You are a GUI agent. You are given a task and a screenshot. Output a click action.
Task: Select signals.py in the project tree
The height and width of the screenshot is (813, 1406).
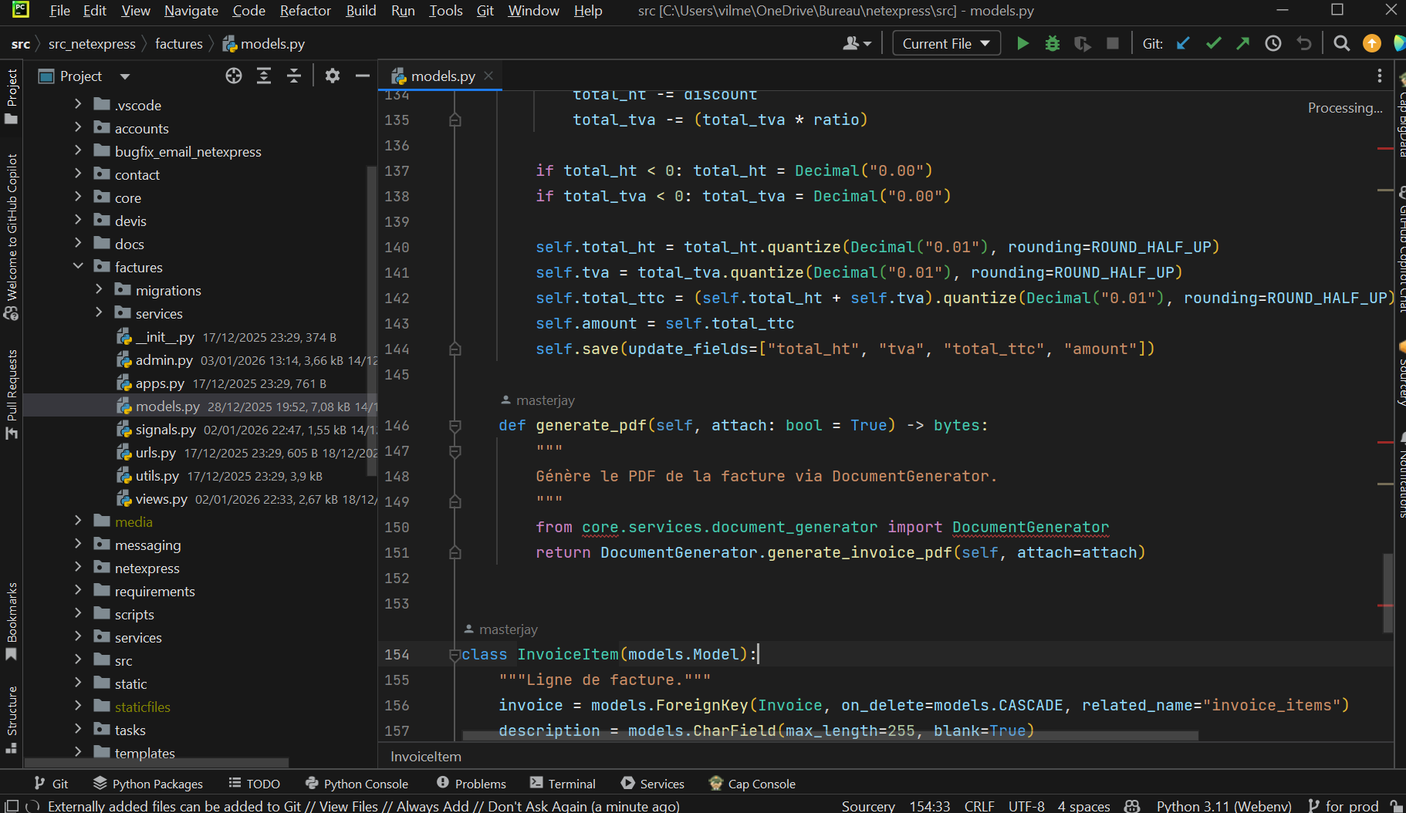pos(165,430)
